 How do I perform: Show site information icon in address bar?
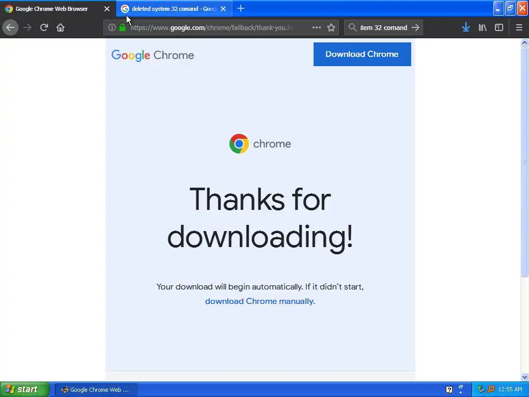(112, 27)
